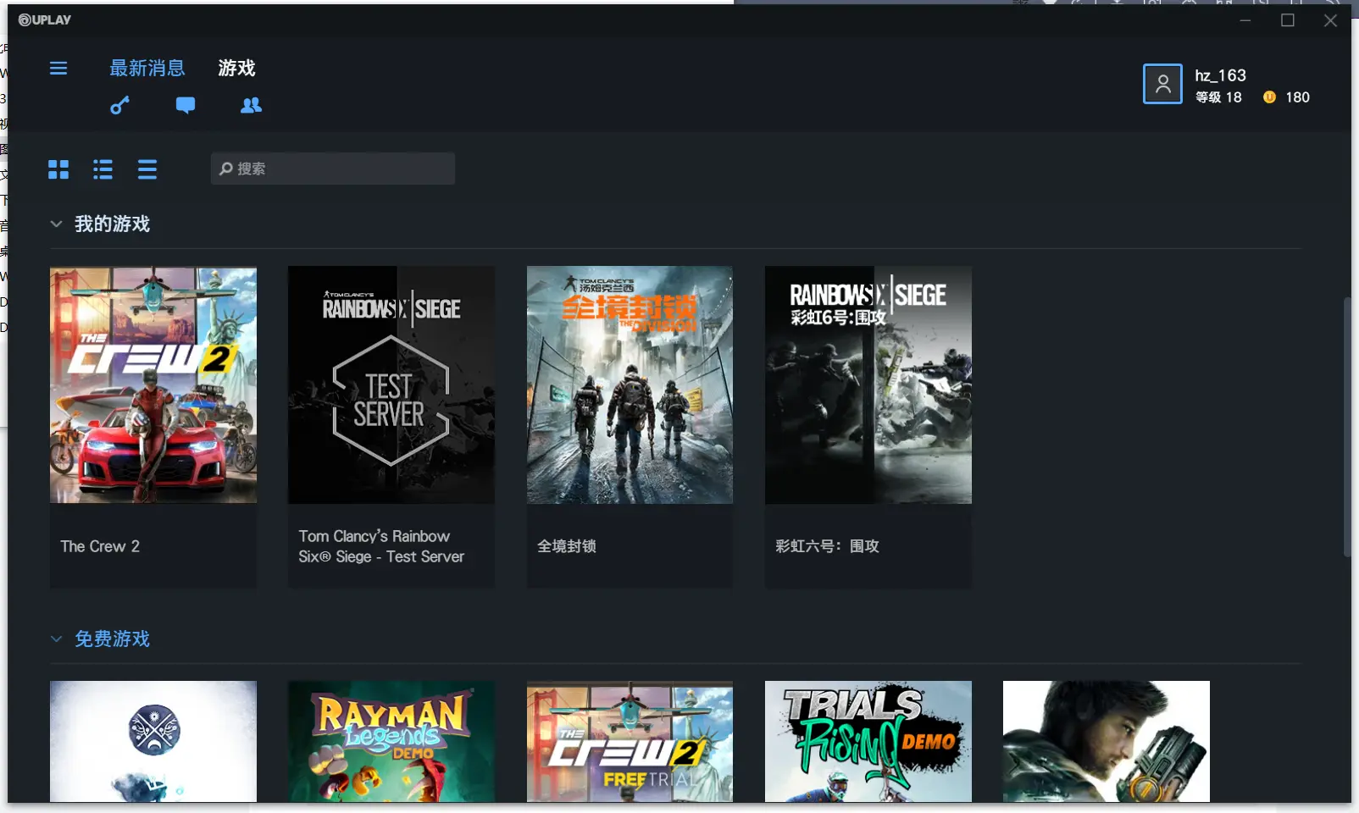
Task: Click Tom Clancy's Rainbow Six Siege Test Server title
Action: tap(381, 546)
